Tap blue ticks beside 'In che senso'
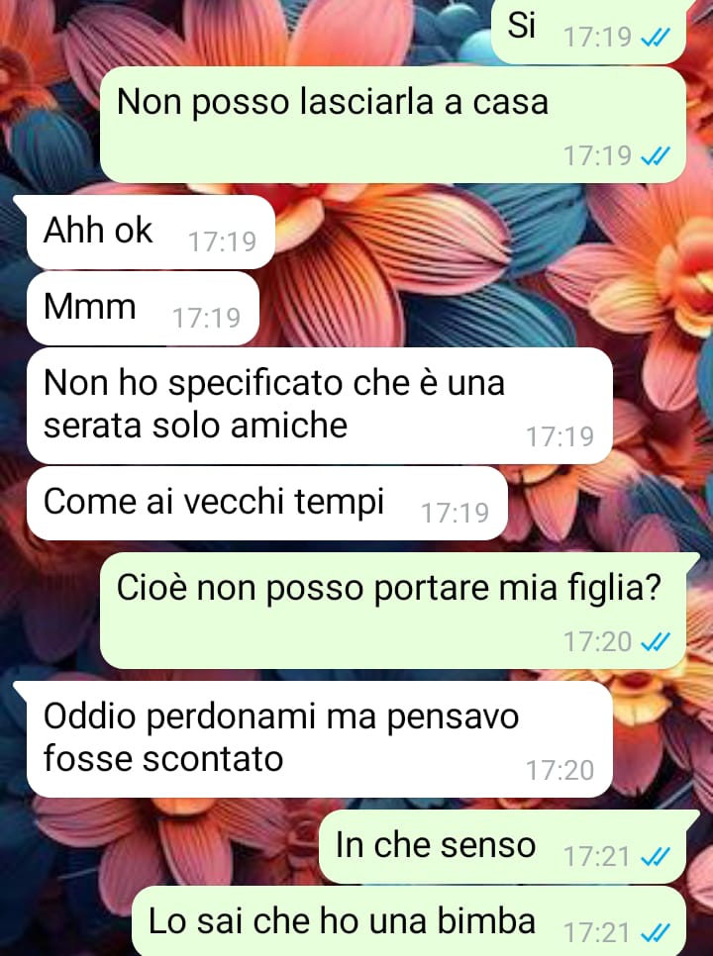Viewport: 713px width, 956px height. click(x=656, y=857)
